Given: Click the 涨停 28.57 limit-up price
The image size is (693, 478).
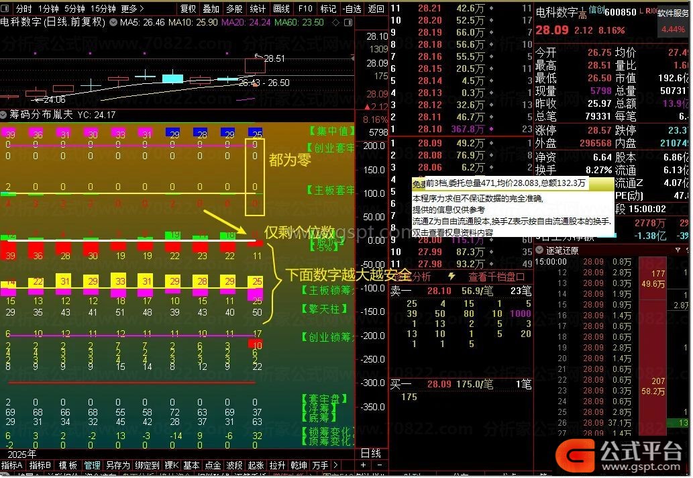Looking at the screenshot, I should [x=599, y=130].
